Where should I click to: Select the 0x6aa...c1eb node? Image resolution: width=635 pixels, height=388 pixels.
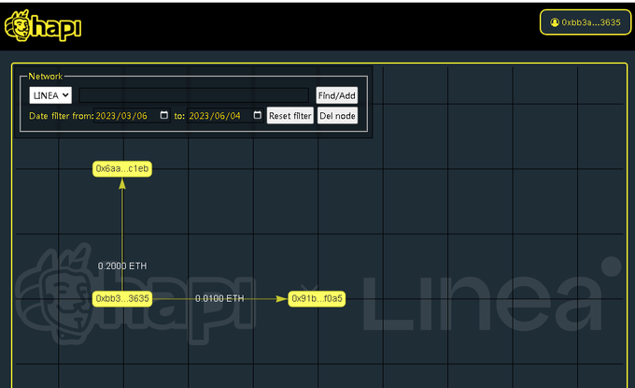coord(122,168)
